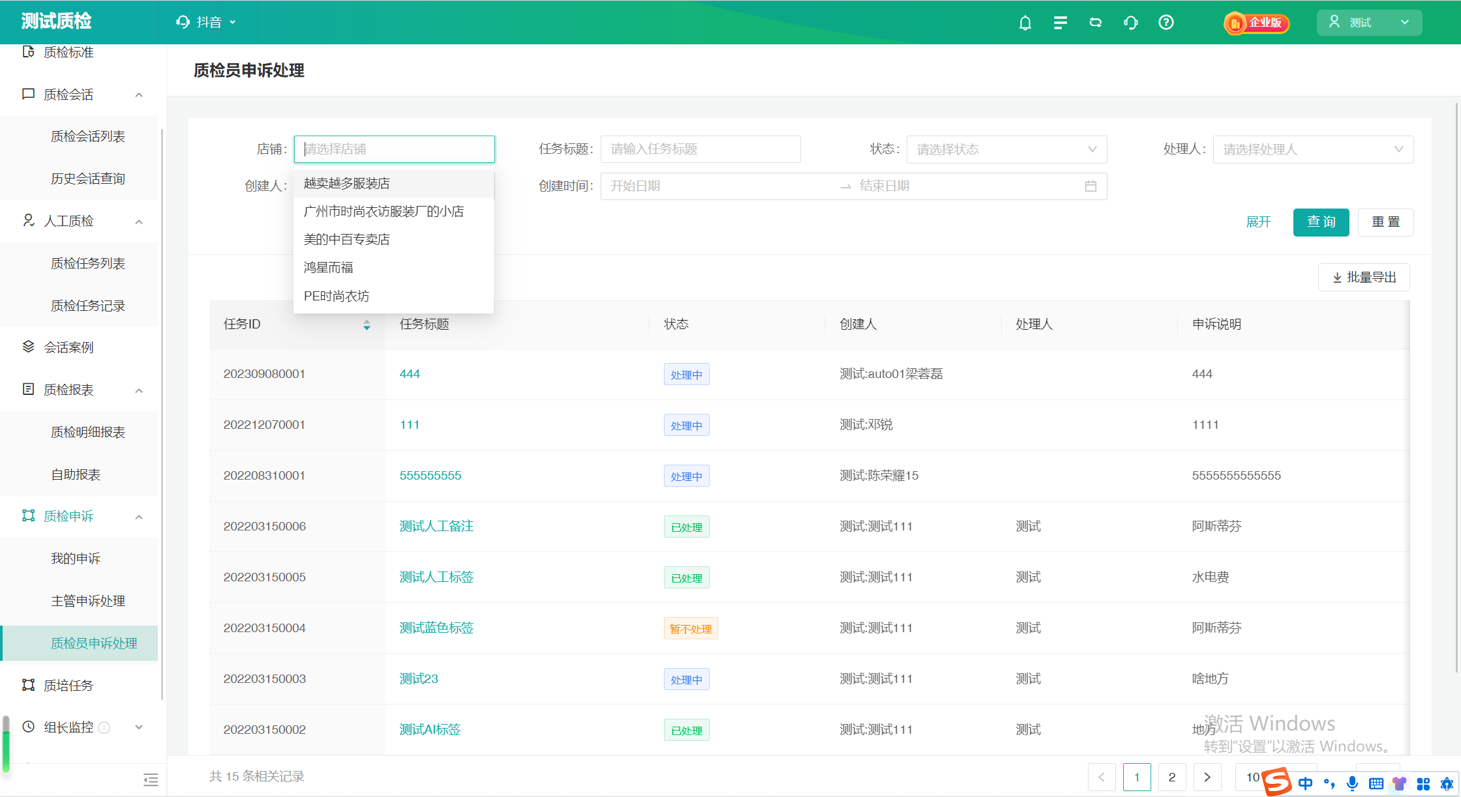Click the 查询 search button

tap(1321, 222)
